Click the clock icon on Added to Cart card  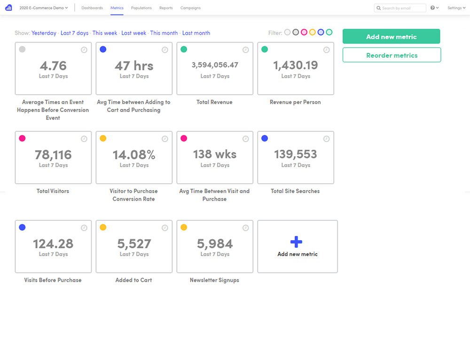coord(164,228)
